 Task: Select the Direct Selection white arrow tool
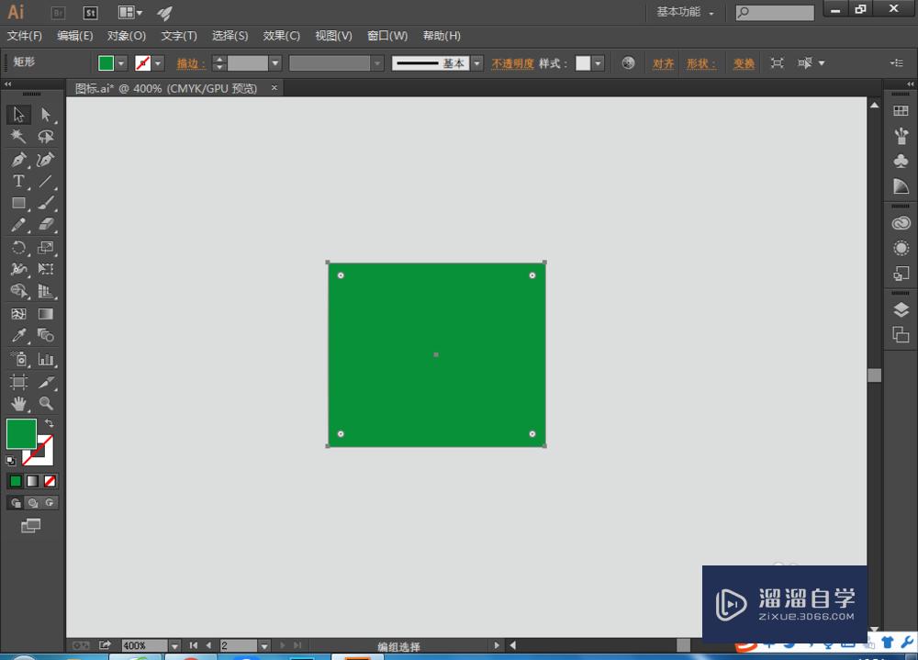coord(46,115)
